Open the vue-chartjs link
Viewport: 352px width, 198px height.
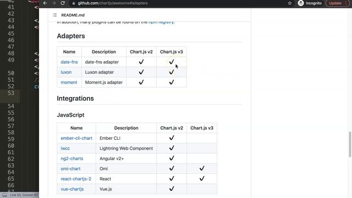coord(72,189)
